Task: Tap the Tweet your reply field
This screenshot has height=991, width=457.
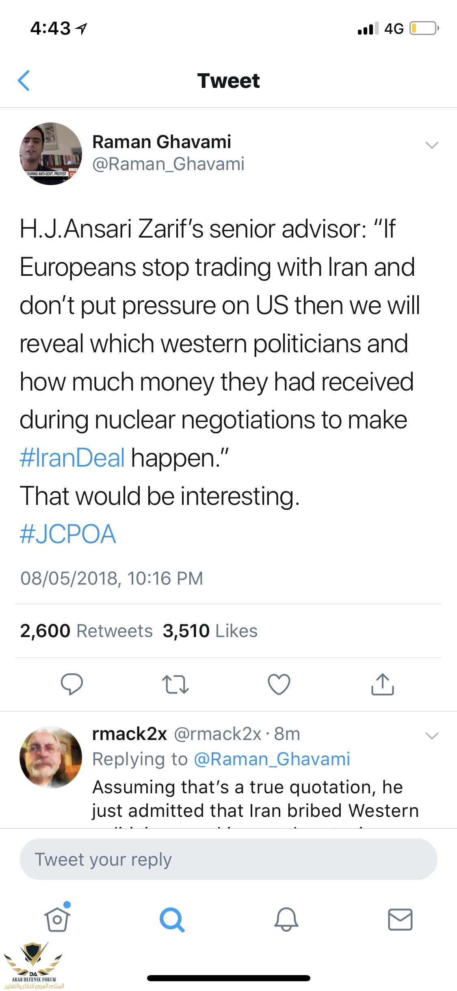Action: pyautogui.click(x=228, y=859)
